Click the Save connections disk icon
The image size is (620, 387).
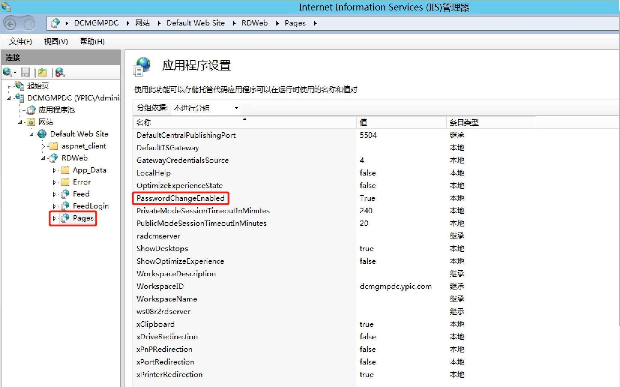(x=26, y=72)
